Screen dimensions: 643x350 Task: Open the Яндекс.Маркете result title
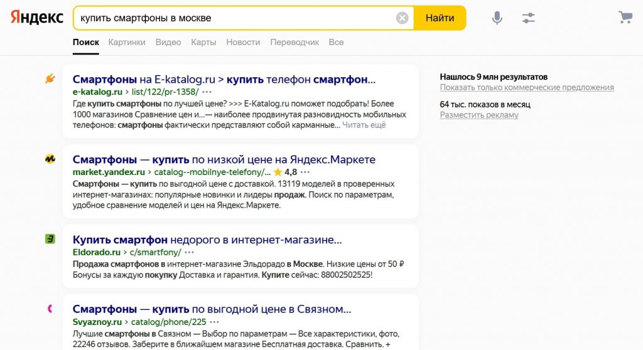224,159
